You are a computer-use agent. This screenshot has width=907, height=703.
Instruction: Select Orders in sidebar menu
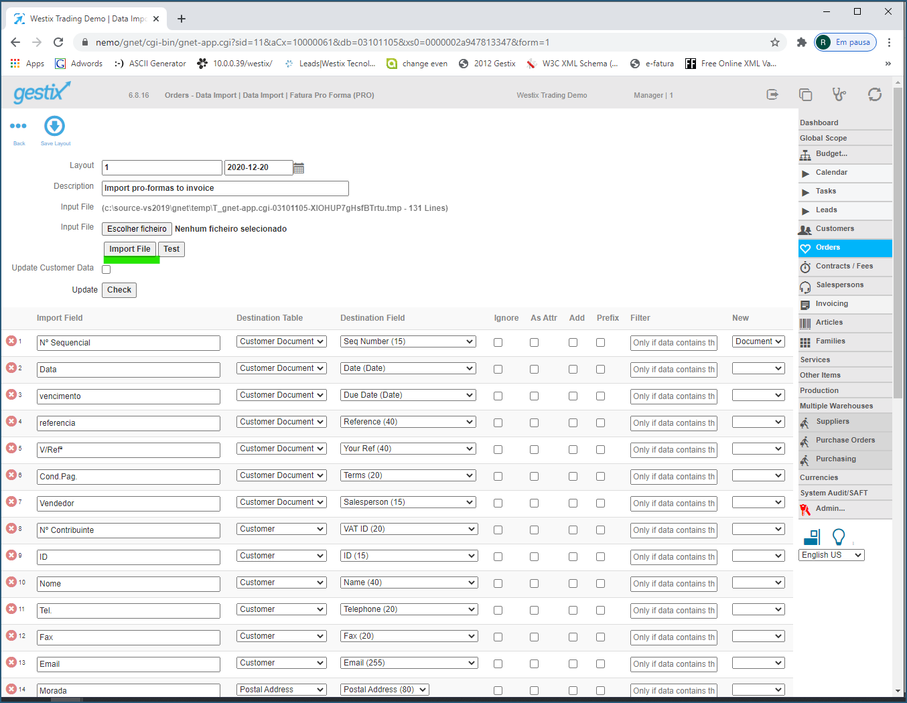(x=845, y=248)
